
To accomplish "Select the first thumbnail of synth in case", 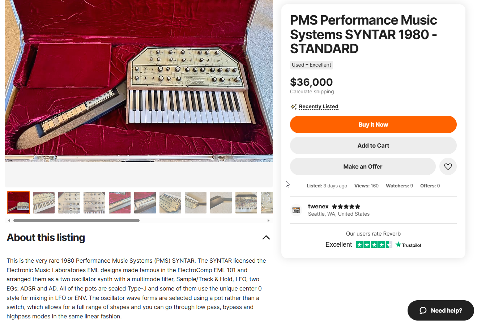I will [18, 203].
